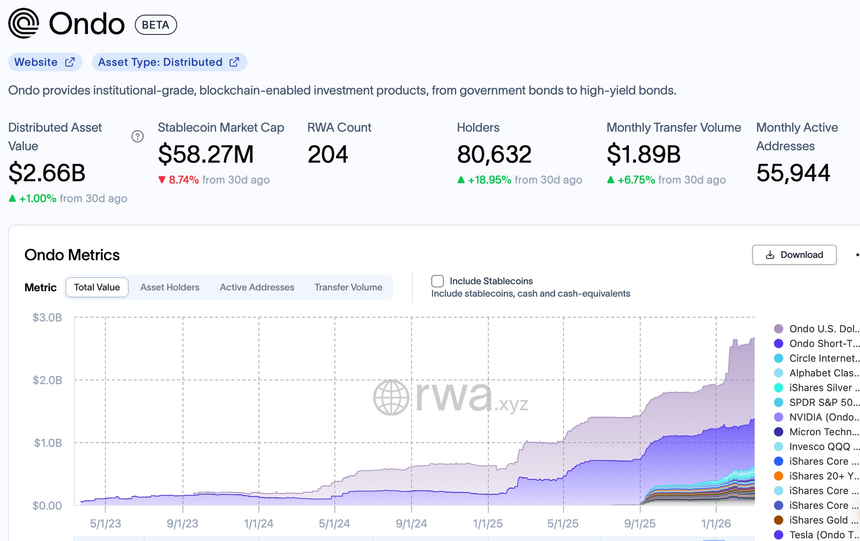The width and height of the screenshot is (860, 541).
Task: Click the external-link icon on the Asset Type chip
Action: pyautogui.click(x=234, y=62)
